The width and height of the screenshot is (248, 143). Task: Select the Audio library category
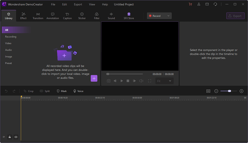[8, 50]
